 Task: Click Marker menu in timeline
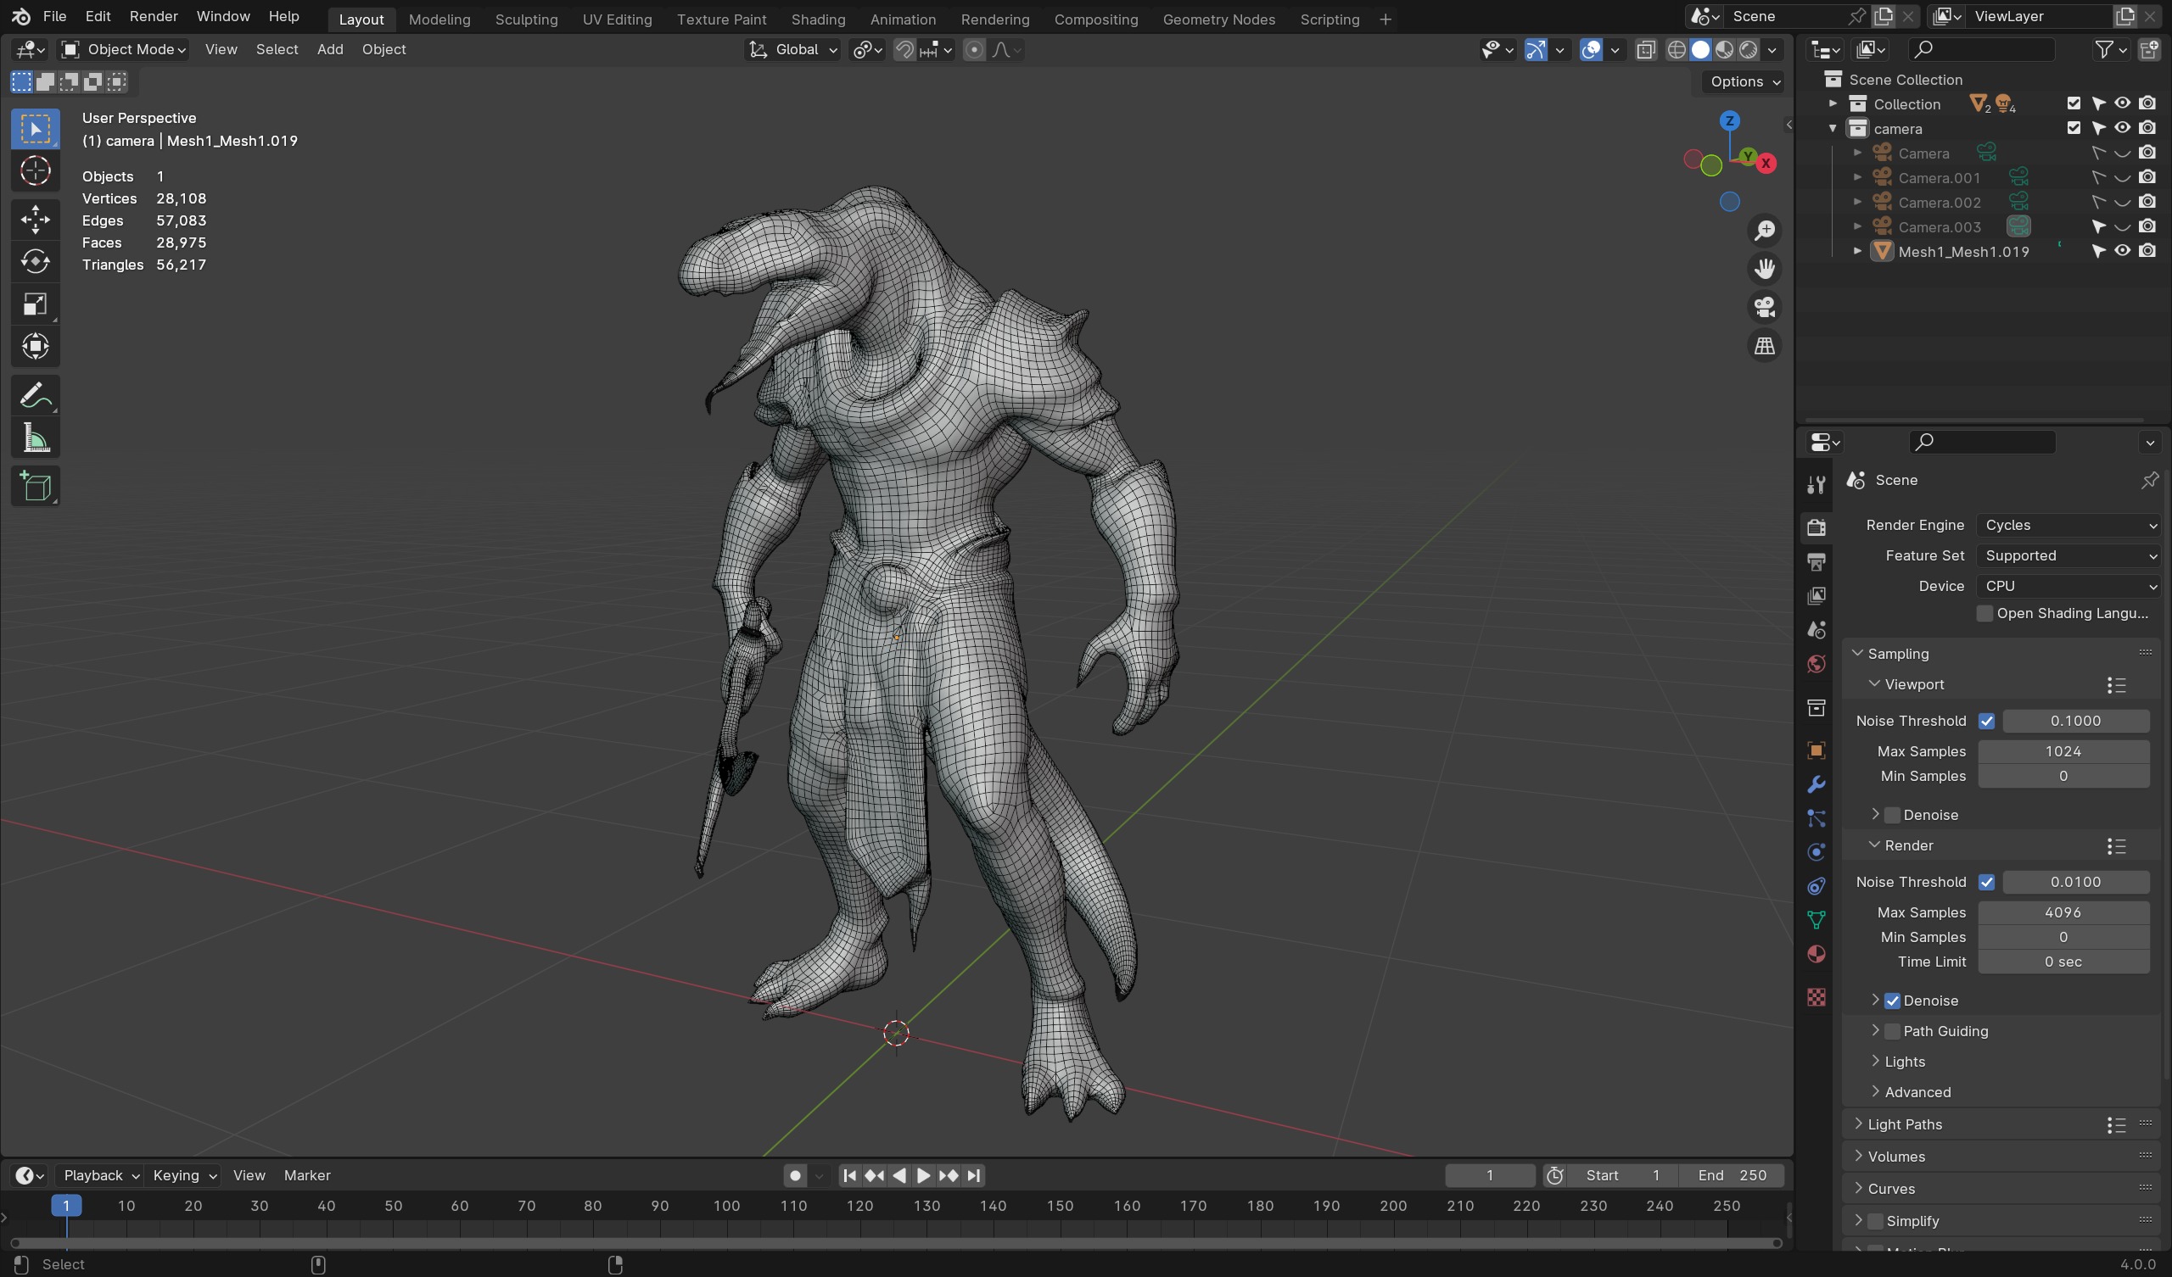pos(307,1174)
